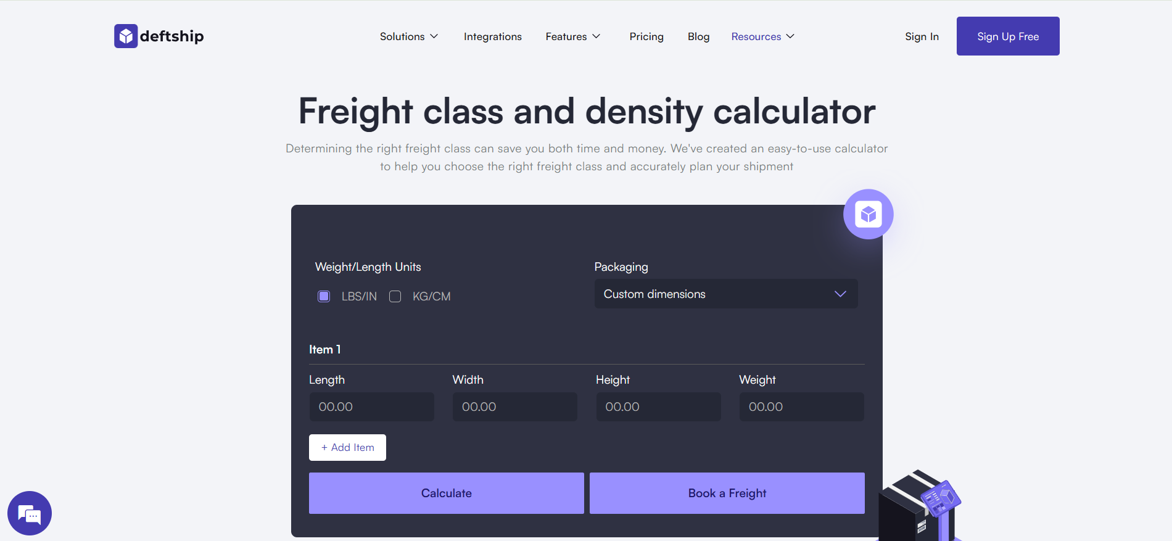1172x541 pixels.
Task: Click the Height input field for Item 1
Action: (658, 407)
